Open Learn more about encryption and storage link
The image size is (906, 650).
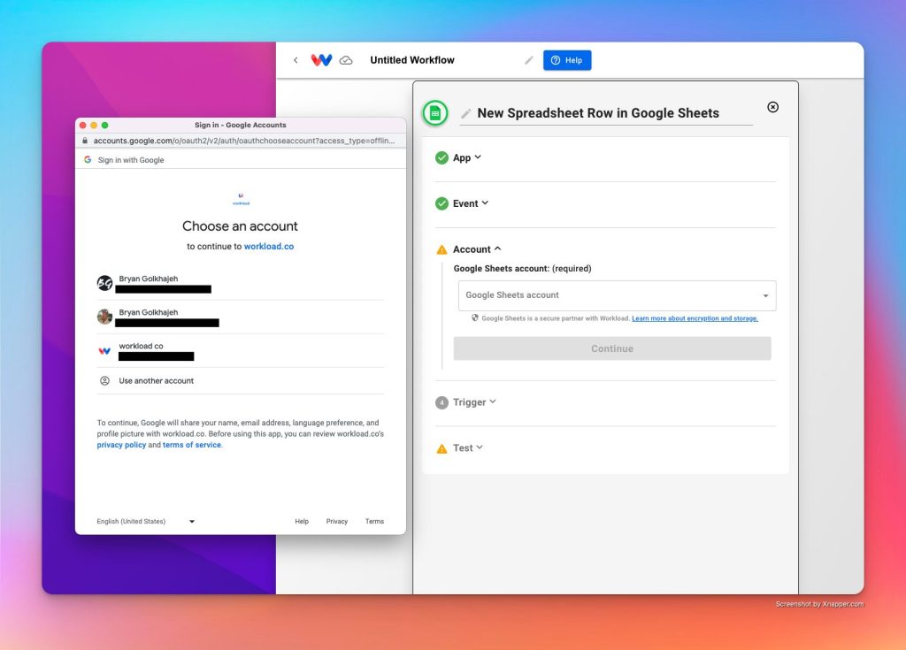click(x=695, y=318)
